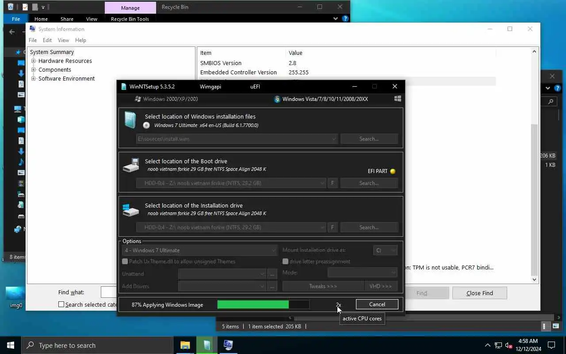Open System Information Help menu
566x354 pixels.
(80, 40)
